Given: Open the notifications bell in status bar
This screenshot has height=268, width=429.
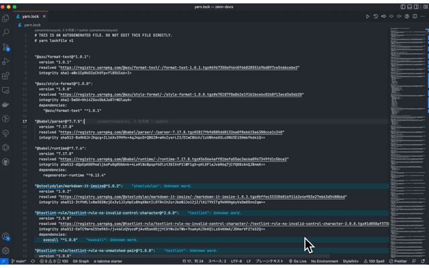Looking at the screenshot, I should coord(423,261).
